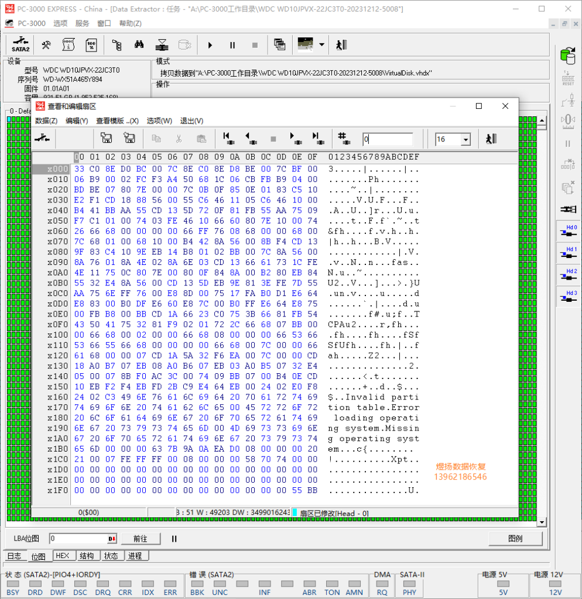Open the 窗口 menu in main menu bar

104,23
